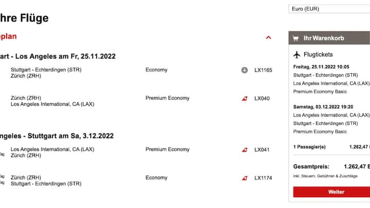Click the Ihr Warenkorb header bar
The height and width of the screenshot is (208, 370).
(329, 38)
